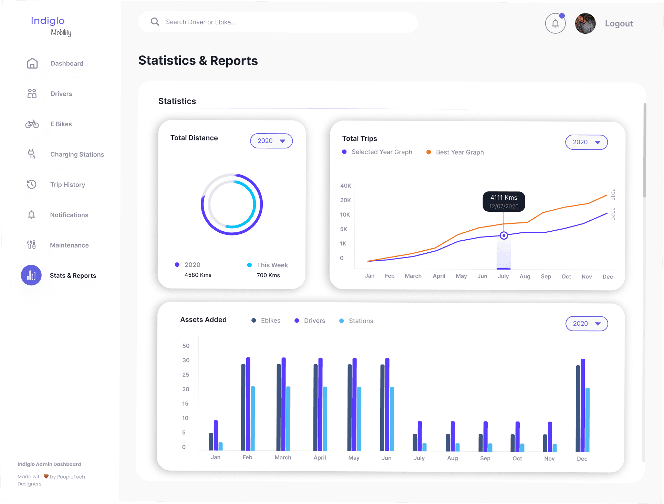Open the Assets Added year dropdown

[587, 324]
